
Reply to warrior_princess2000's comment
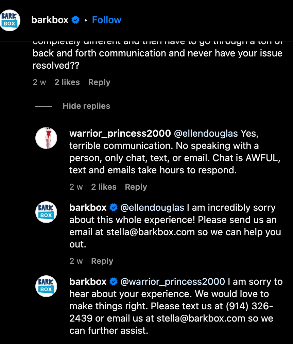click(x=136, y=187)
